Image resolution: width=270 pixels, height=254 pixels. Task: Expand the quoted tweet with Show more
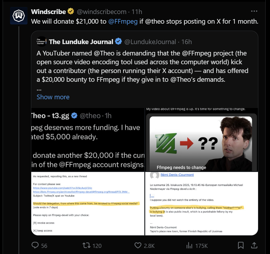[x=53, y=97]
